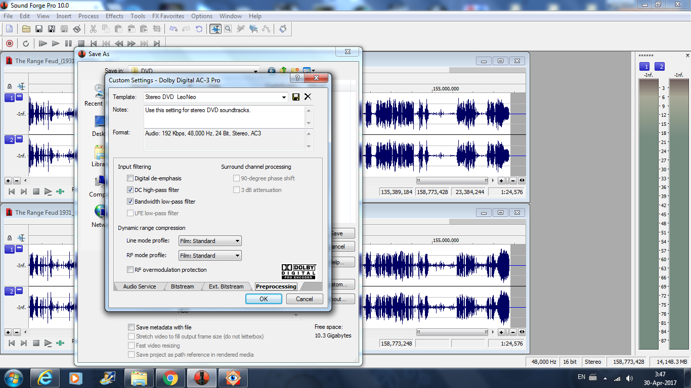Save the template with the floppy icon
Image resolution: width=691 pixels, height=388 pixels.
pos(296,97)
